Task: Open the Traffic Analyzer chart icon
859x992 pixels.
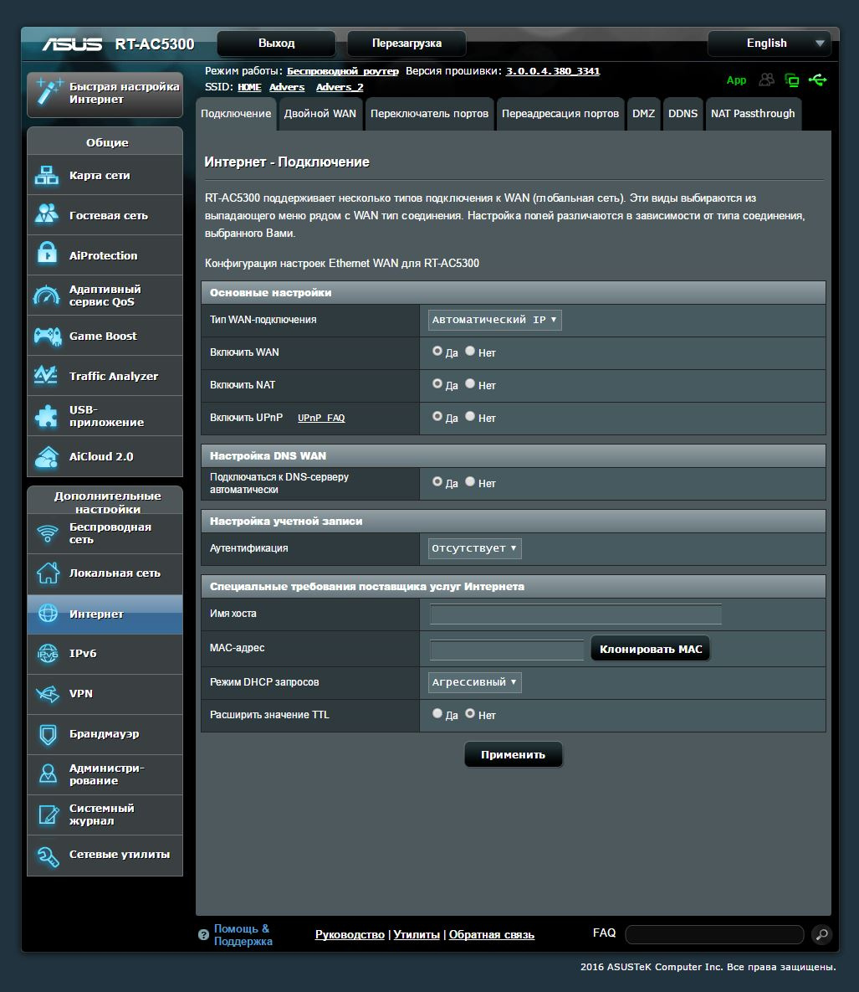Action: pos(47,376)
